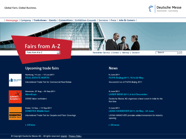Click 'Dubai, 12 Sep. – 14 Sep.2011' date text
Screen dimensions: 186x139
click(x=38, y=108)
